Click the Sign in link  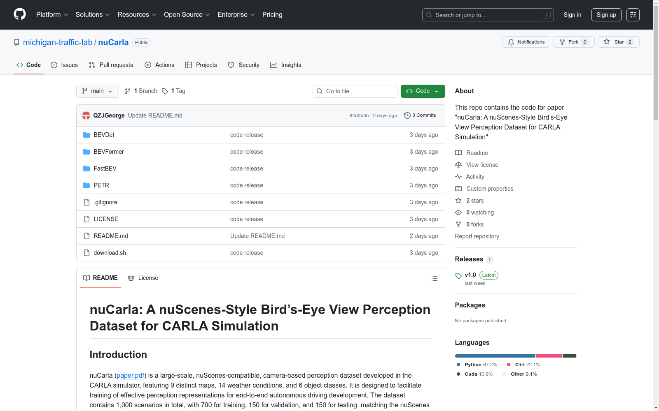(573, 15)
